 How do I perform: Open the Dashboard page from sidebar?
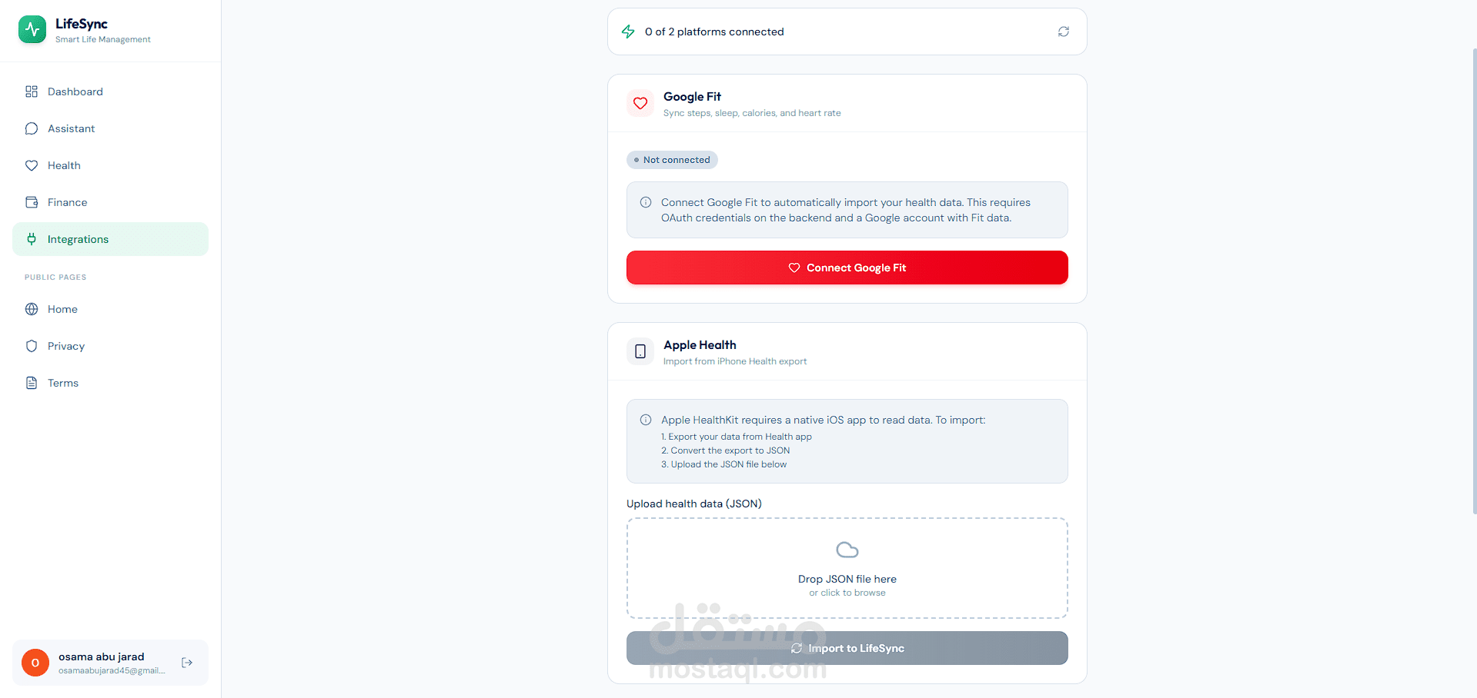click(75, 91)
